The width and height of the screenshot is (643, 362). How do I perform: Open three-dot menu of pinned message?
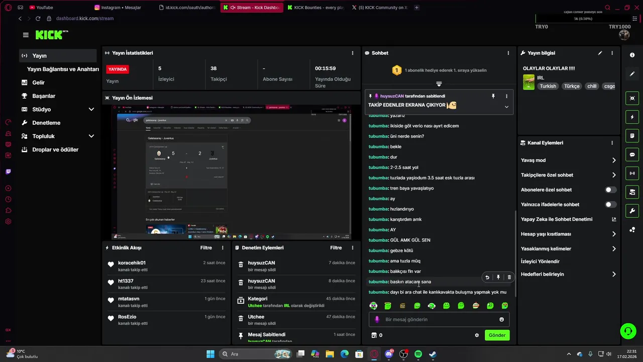tap(506, 96)
